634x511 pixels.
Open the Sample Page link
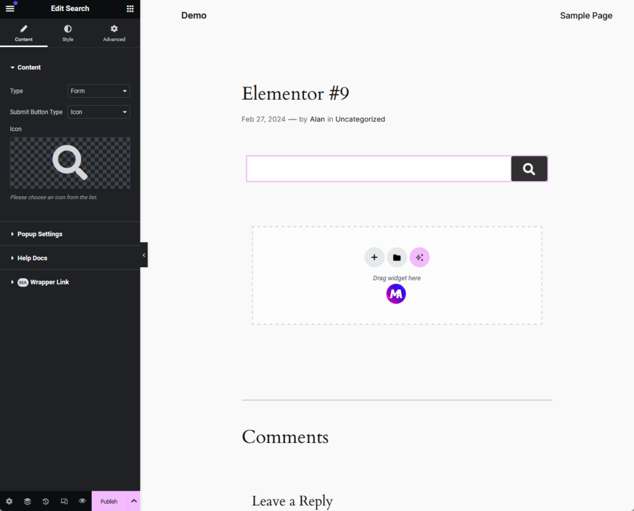click(586, 15)
